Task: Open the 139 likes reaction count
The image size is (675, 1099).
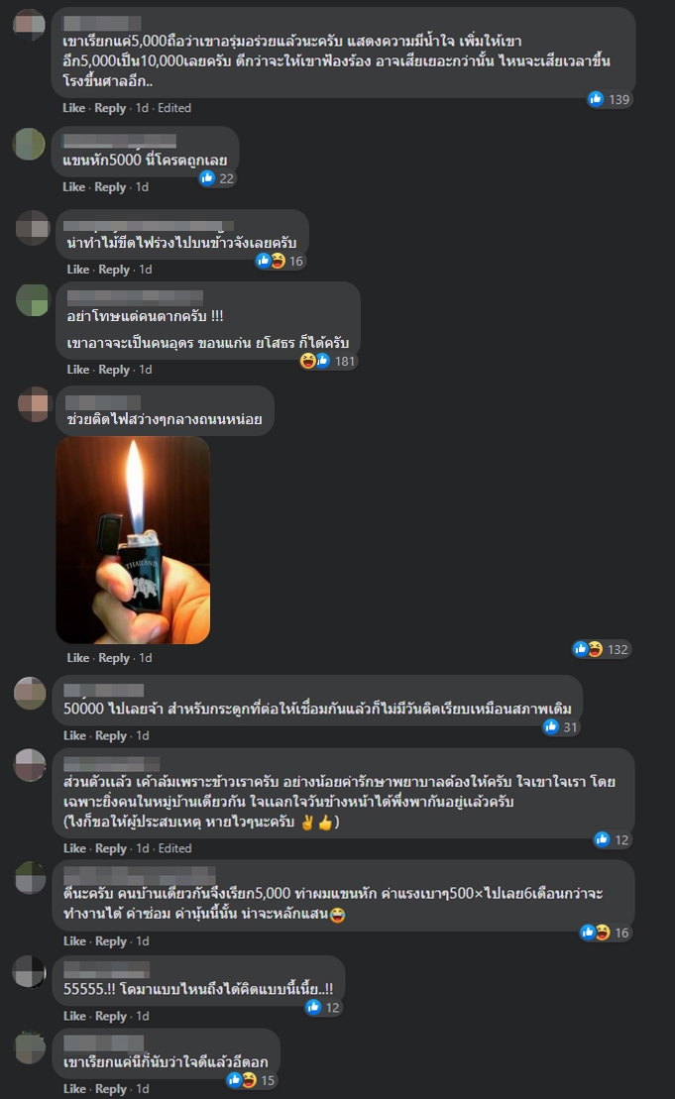Action: tap(609, 99)
